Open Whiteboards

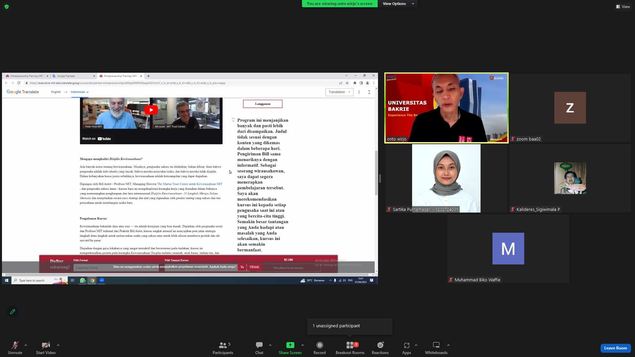(436, 348)
